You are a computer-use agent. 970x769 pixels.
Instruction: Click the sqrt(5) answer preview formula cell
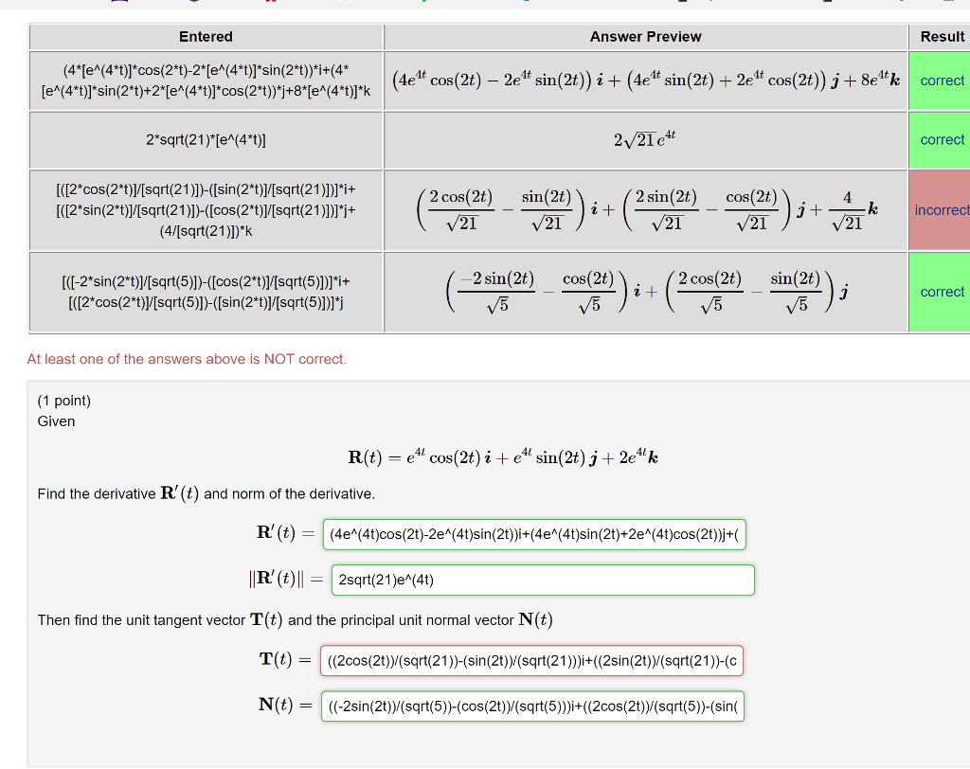[645, 292]
